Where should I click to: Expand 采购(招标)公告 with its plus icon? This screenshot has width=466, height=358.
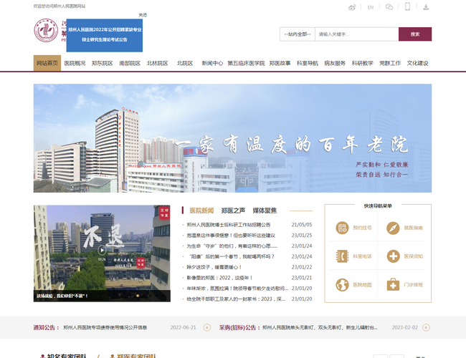(x=426, y=327)
